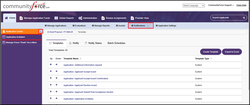Open Notifications submenu
Viewport: 250px width, 105px height.
(x=141, y=26)
